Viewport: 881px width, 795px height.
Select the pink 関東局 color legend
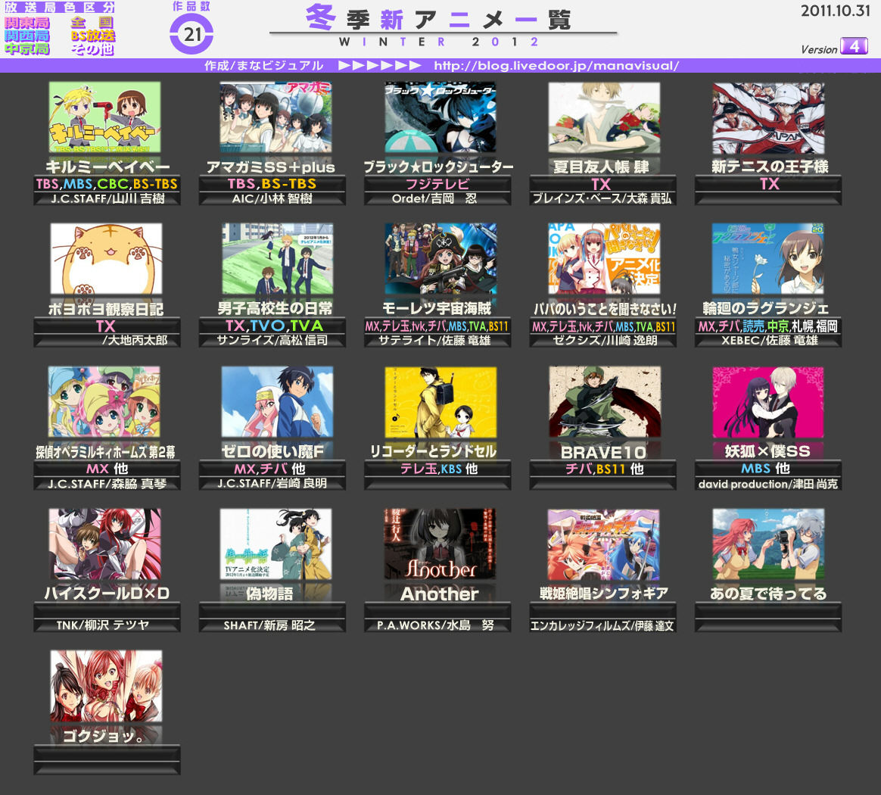tap(27, 23)
